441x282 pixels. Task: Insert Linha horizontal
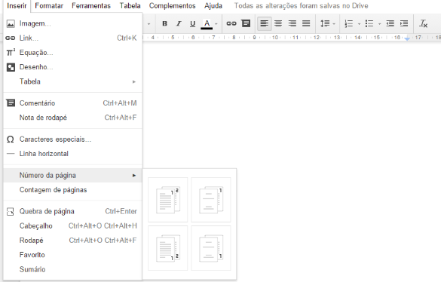click(73, 154)
